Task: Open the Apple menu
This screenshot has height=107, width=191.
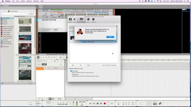Action: coord(3,1)
